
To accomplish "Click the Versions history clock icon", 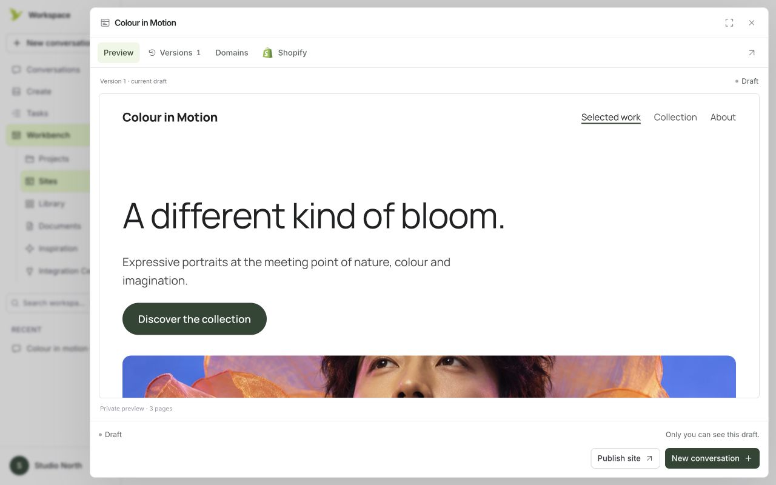I will coord(152,53).
